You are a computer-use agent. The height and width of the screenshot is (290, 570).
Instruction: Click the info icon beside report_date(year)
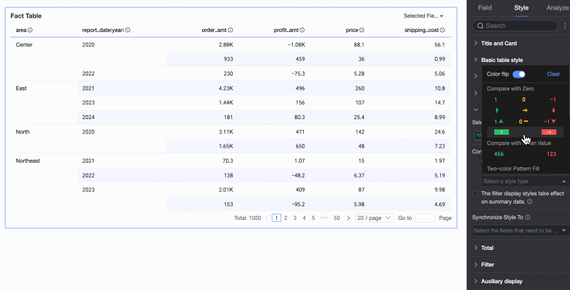pos(128,31)
